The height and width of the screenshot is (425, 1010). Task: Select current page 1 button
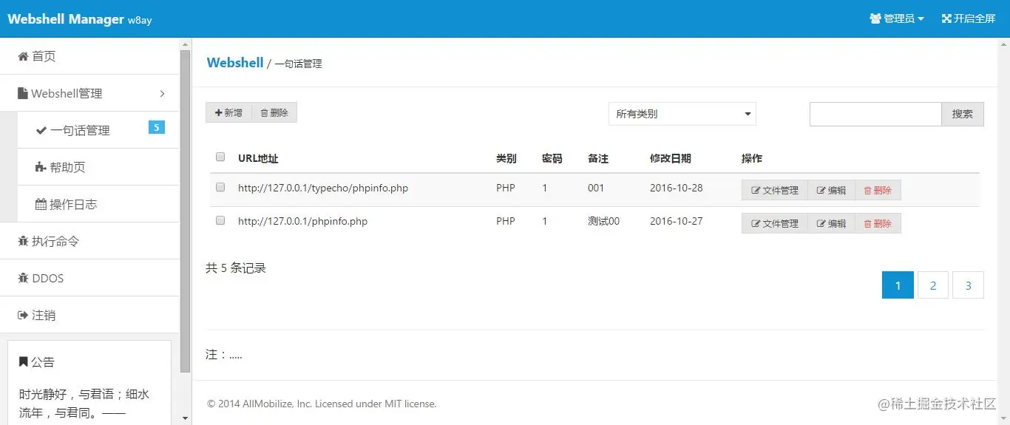point(898,285)
